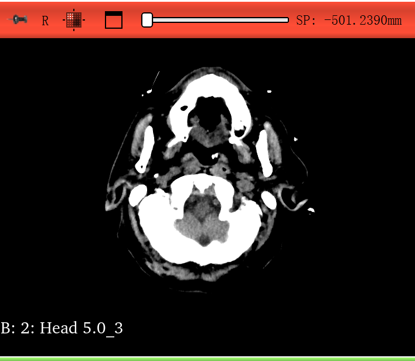The height and width of the screenshot is (361, 415).
Task: Click the black background right of the head scan
Action: point(363,176)
